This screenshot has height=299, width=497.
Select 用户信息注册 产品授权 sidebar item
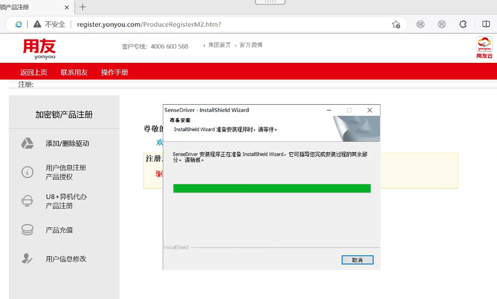(x=65, y=172)
